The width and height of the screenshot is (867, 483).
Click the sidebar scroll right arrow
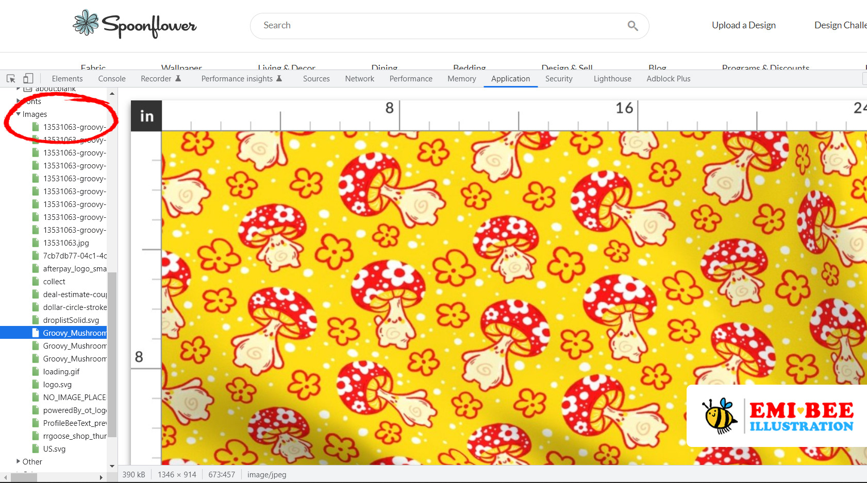[x=101, y=477]
